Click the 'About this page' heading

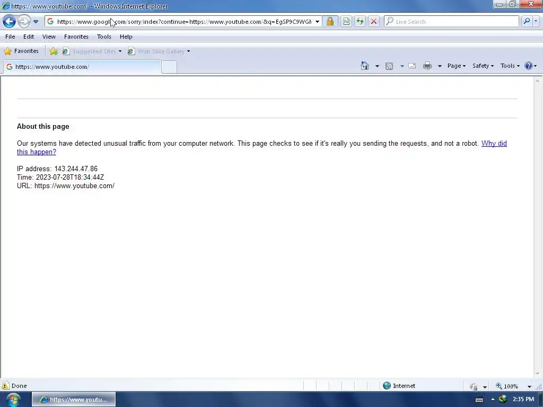tap(43, 126)
